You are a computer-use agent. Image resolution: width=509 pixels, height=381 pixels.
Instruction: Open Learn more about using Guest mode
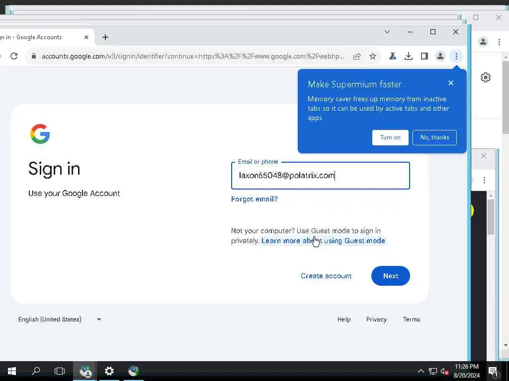click(323, 241)
